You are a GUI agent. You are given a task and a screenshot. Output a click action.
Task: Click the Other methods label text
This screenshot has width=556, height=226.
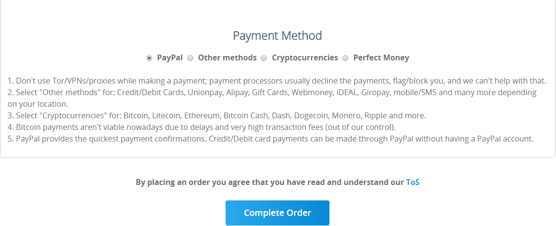[x=228, y=58]
